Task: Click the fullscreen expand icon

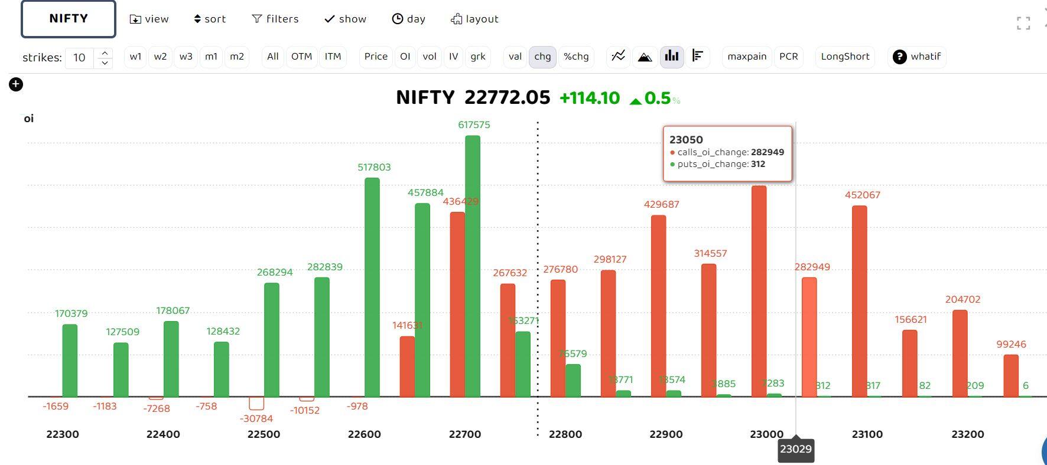Action: tap(1023, 24)
